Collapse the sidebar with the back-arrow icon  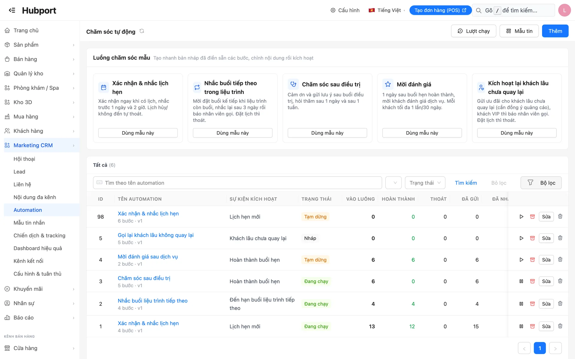pyautogui.click(x=12, y=10)
